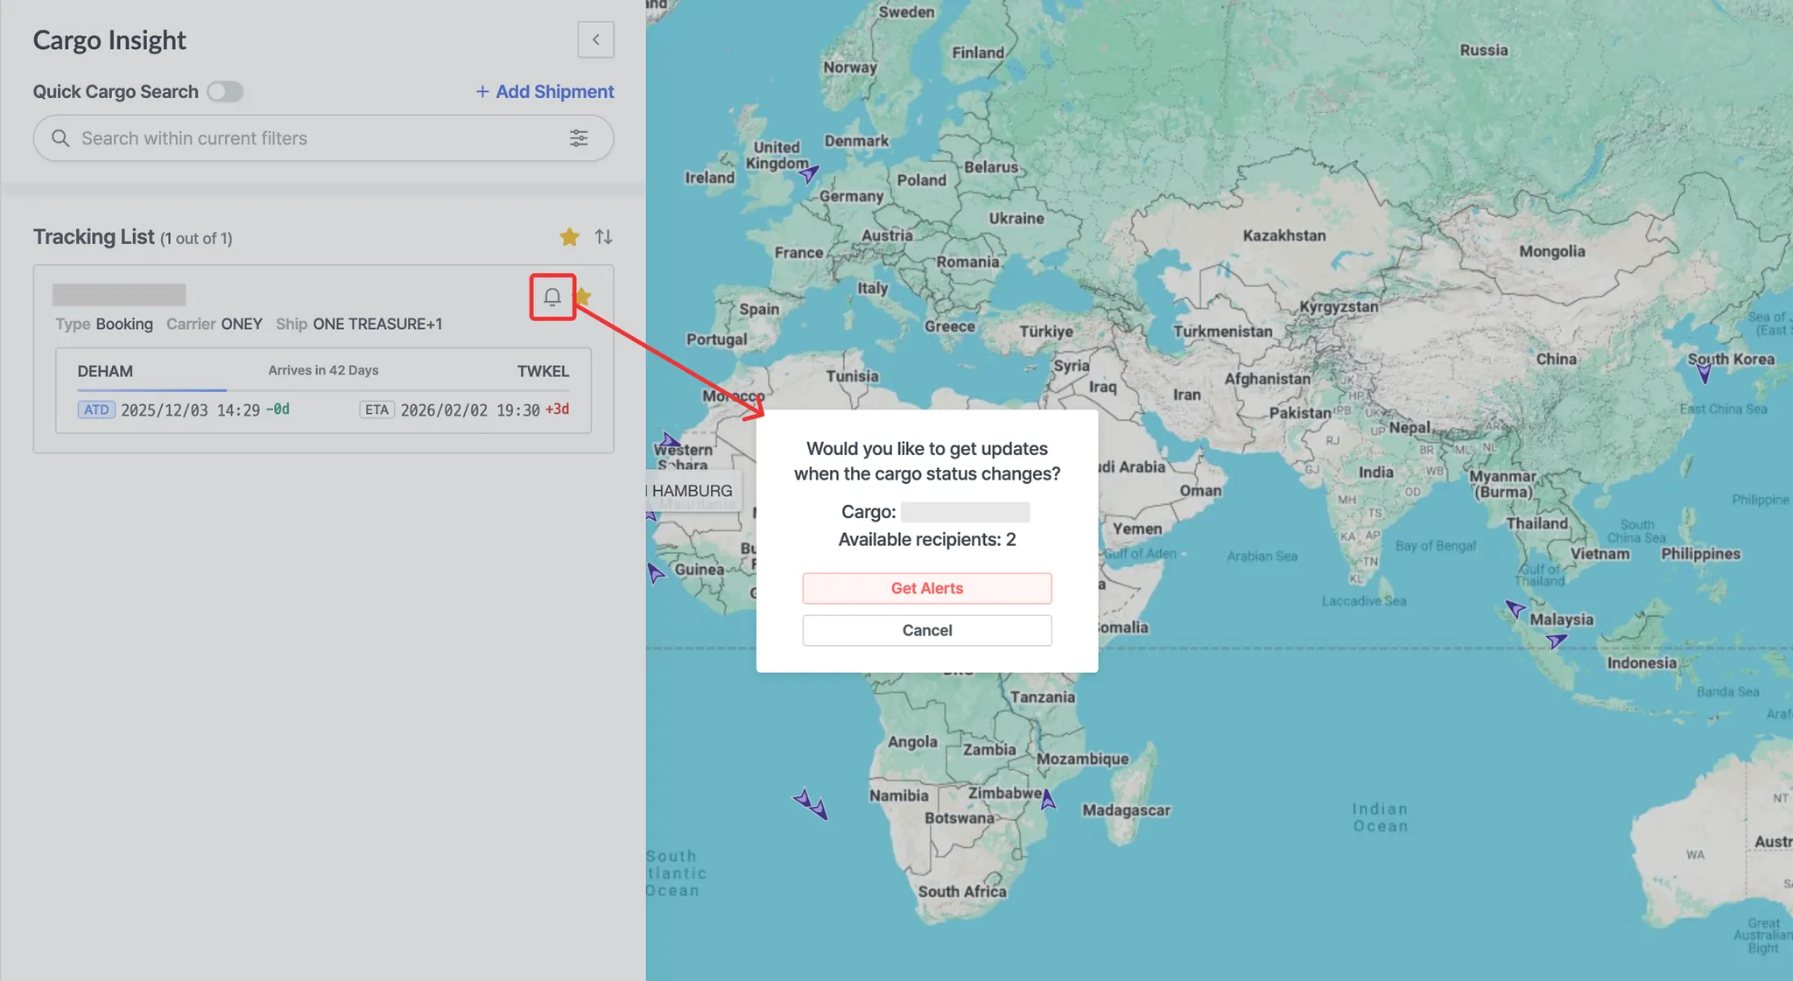Click ship marker near Guinea coast
This screenshot has height=981, width=1793.
click(656, 573)
